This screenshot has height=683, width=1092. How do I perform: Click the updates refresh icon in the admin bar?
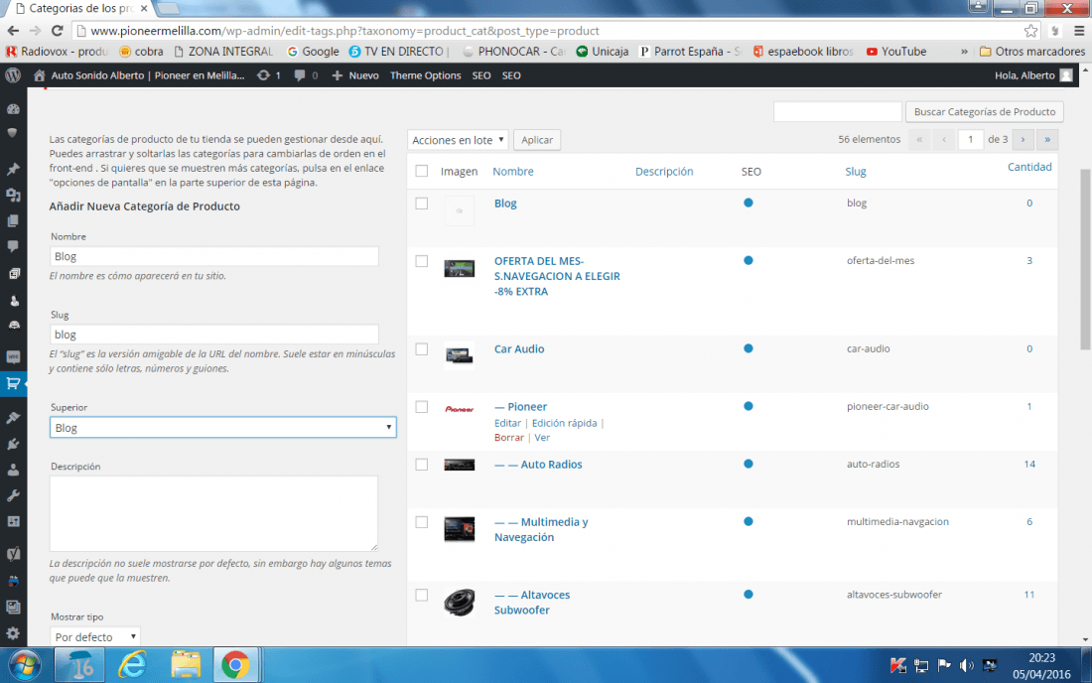tap(263, 75)
